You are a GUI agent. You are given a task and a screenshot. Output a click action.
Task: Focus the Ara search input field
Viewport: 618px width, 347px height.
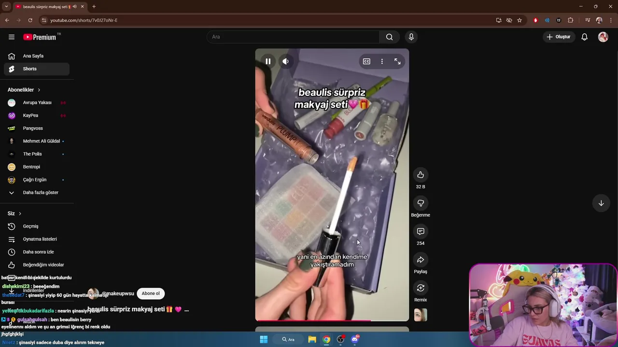coord(293,37)
